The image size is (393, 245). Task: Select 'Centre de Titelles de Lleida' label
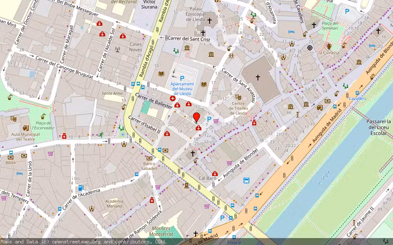point(238,108)
